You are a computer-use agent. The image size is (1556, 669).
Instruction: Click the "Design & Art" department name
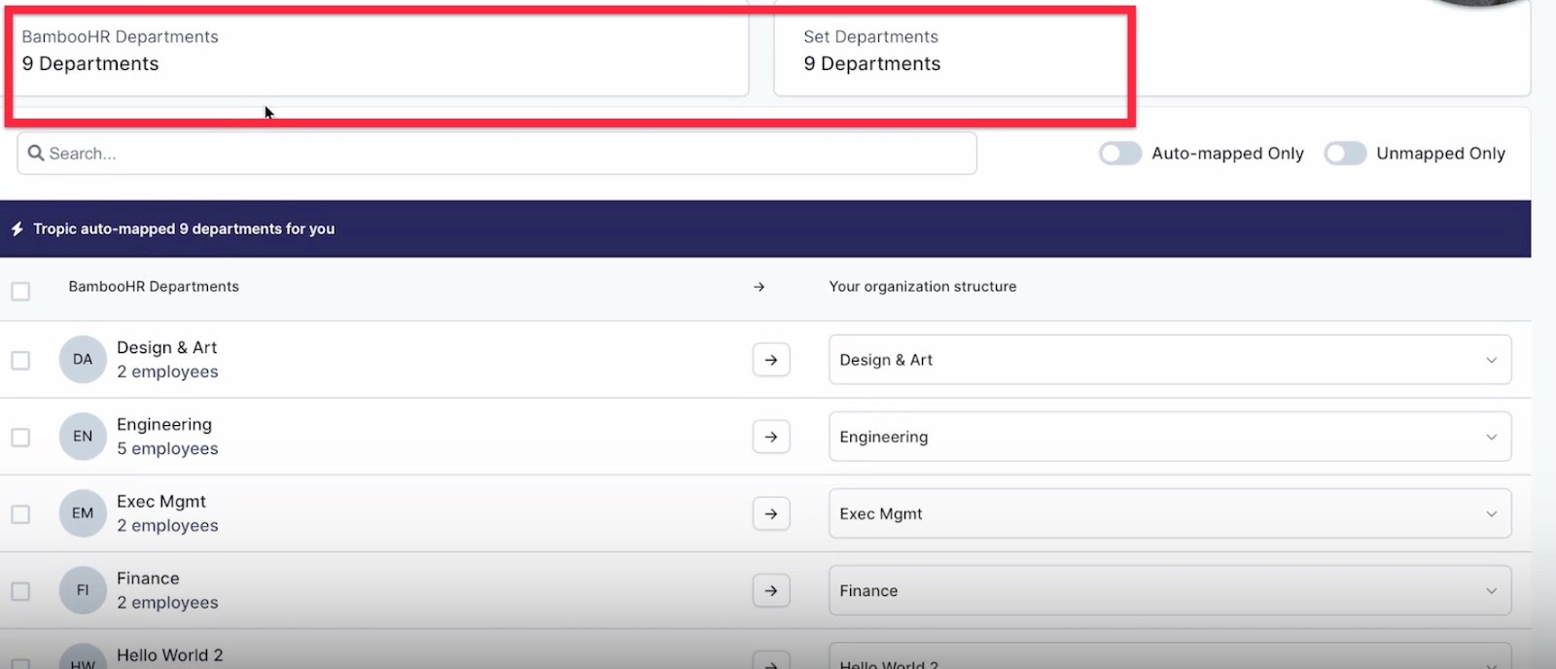[x=167, y=347]
